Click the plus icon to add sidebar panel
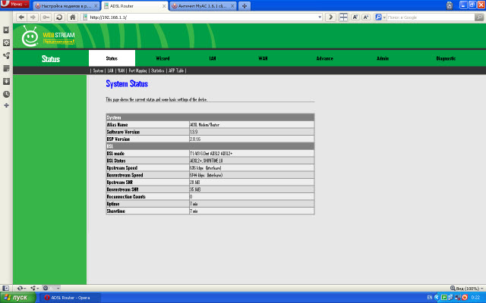This screenshot has width=486, height=303. 6,105
